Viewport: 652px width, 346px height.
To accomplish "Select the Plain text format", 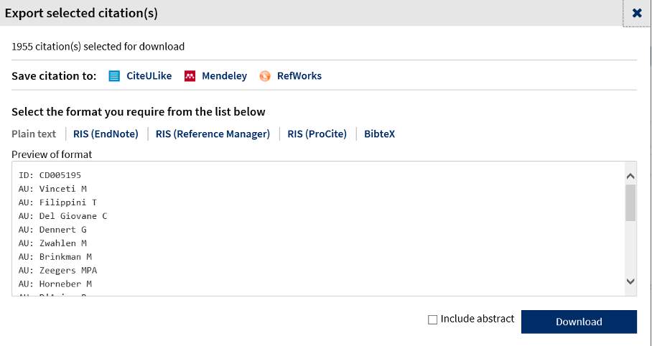I will [x=34, y=134].
